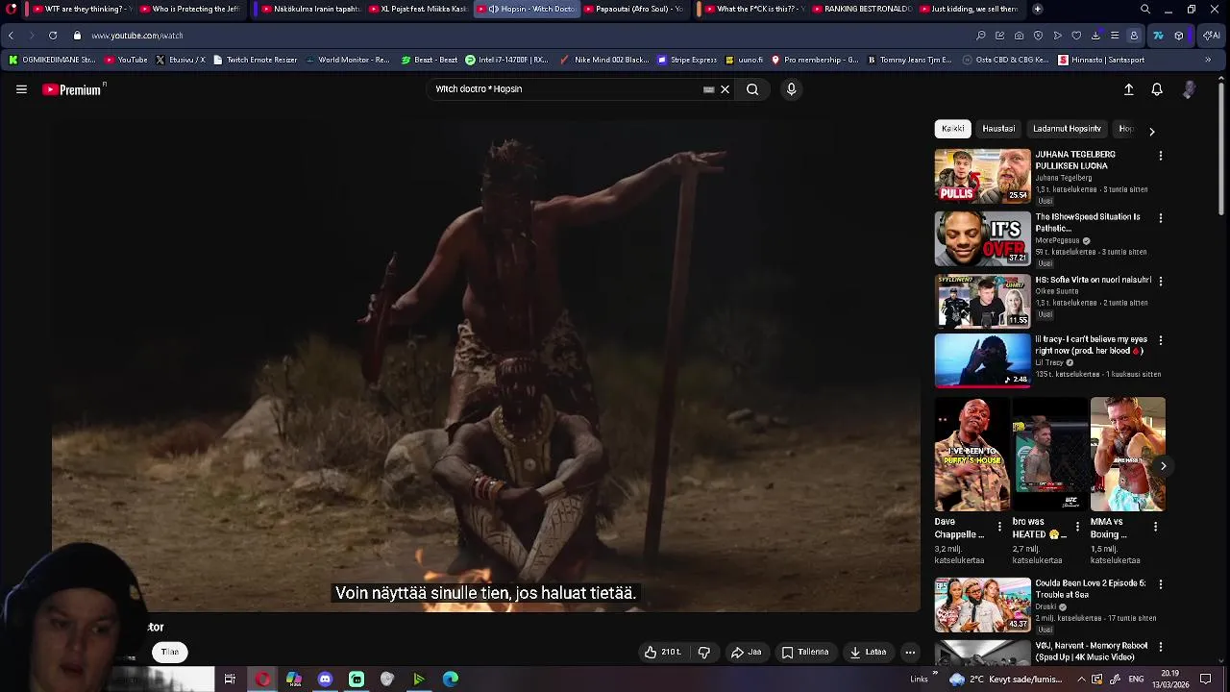Share the video with Jaa button
1230x692 pixels.
click(x=746, y=652)
